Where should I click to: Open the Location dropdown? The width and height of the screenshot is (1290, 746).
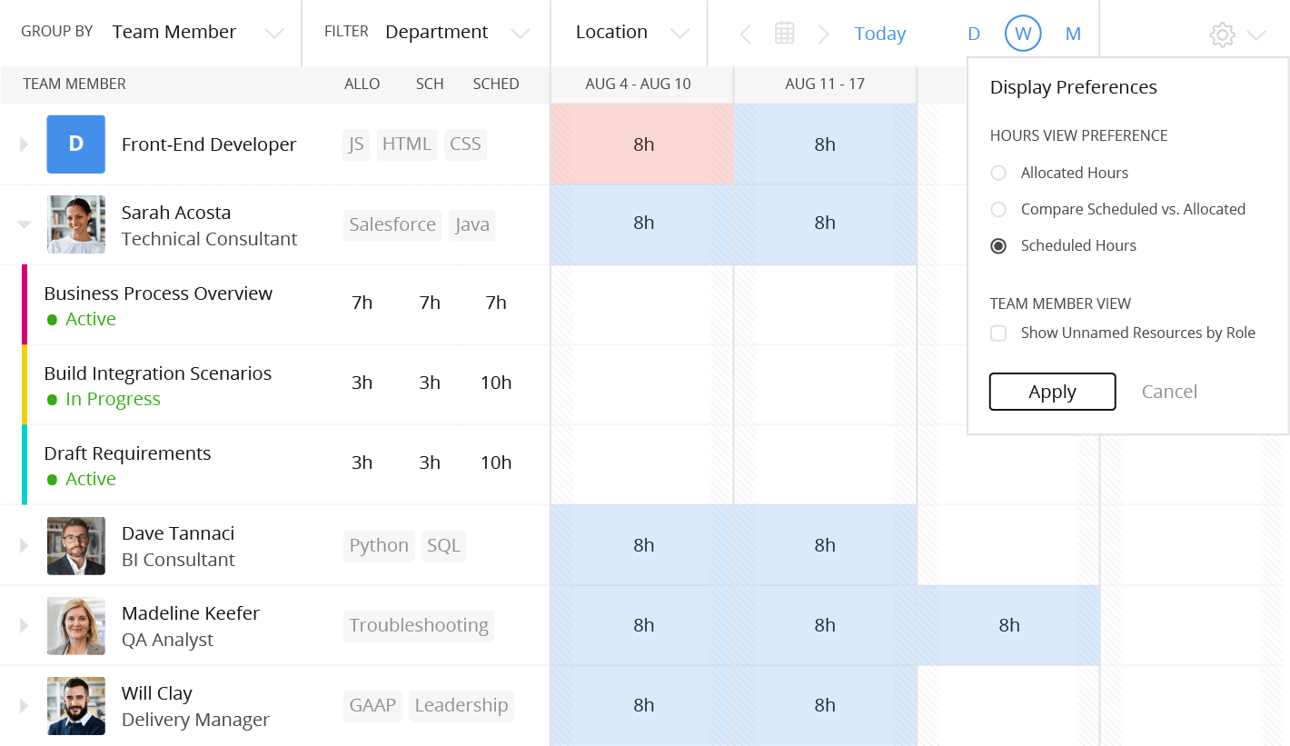pyautogui.click(x=632, y=33)
